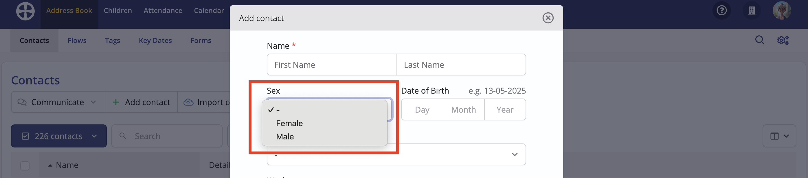
Task: Open the column layout view icon
Action: (779, 136)
